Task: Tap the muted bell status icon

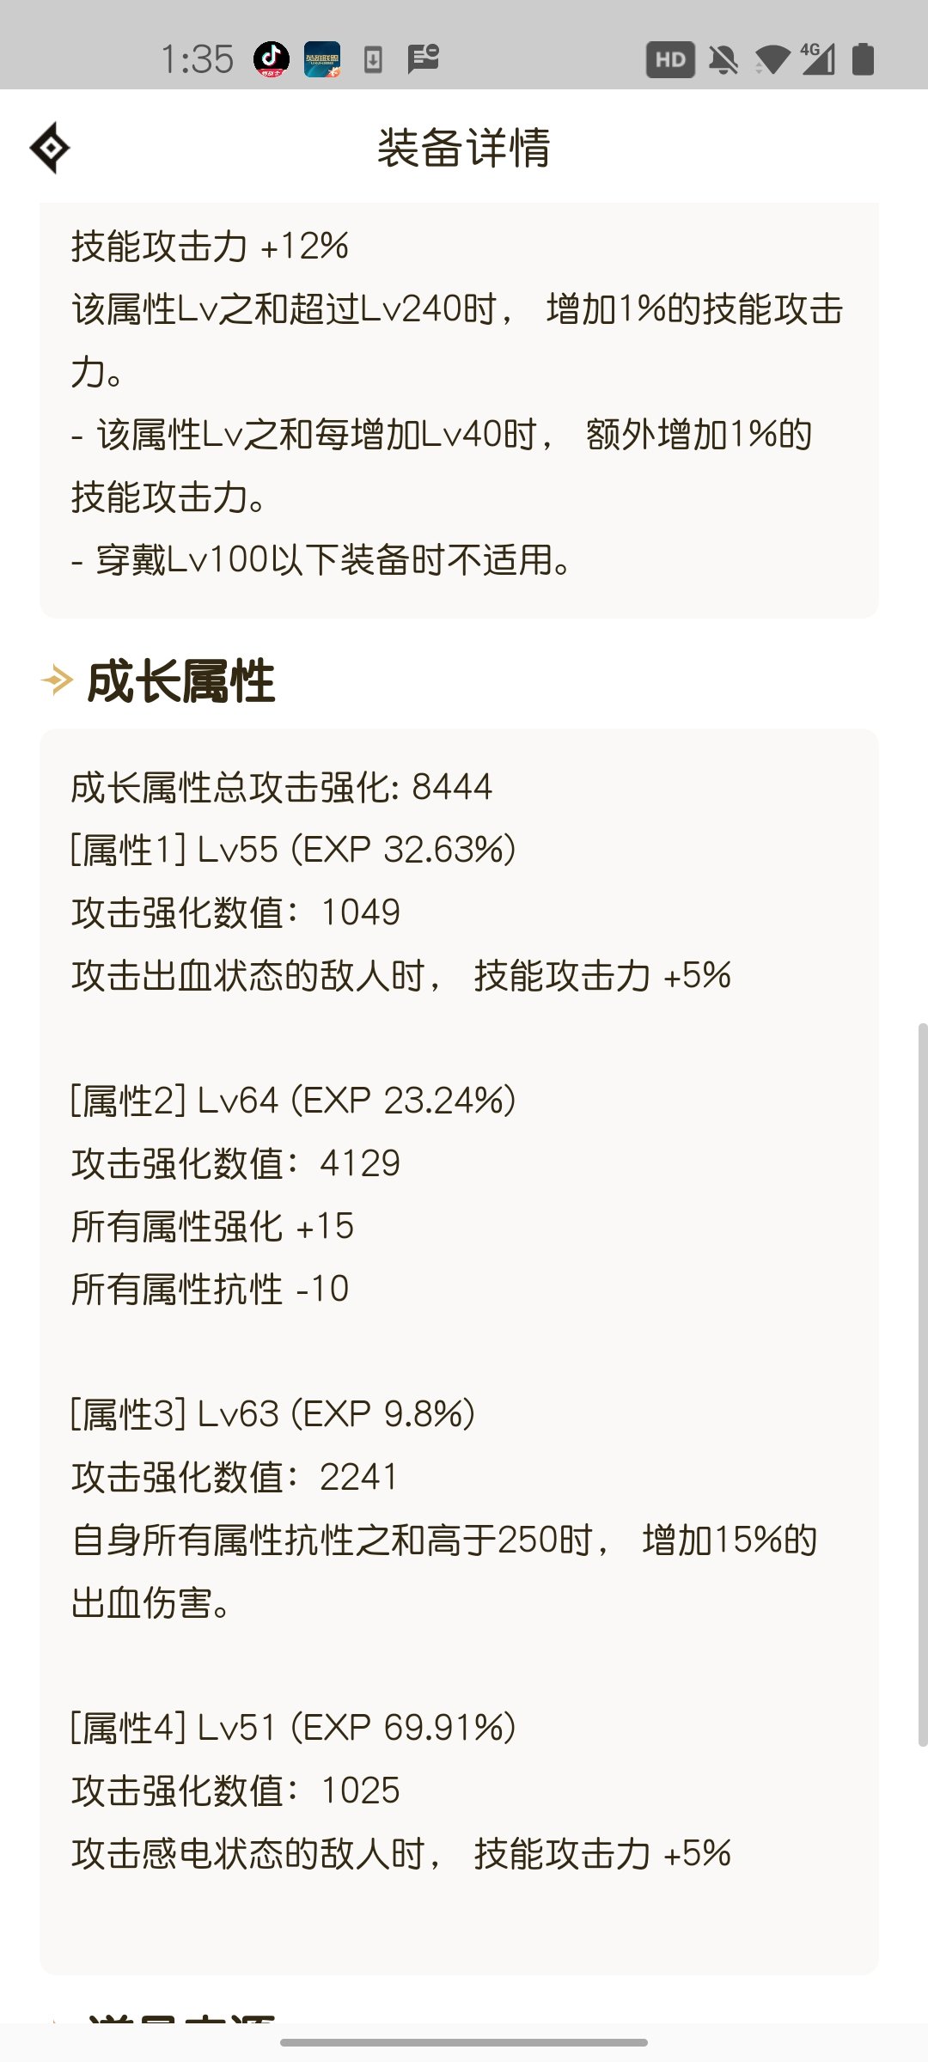Action: point(723,59)
